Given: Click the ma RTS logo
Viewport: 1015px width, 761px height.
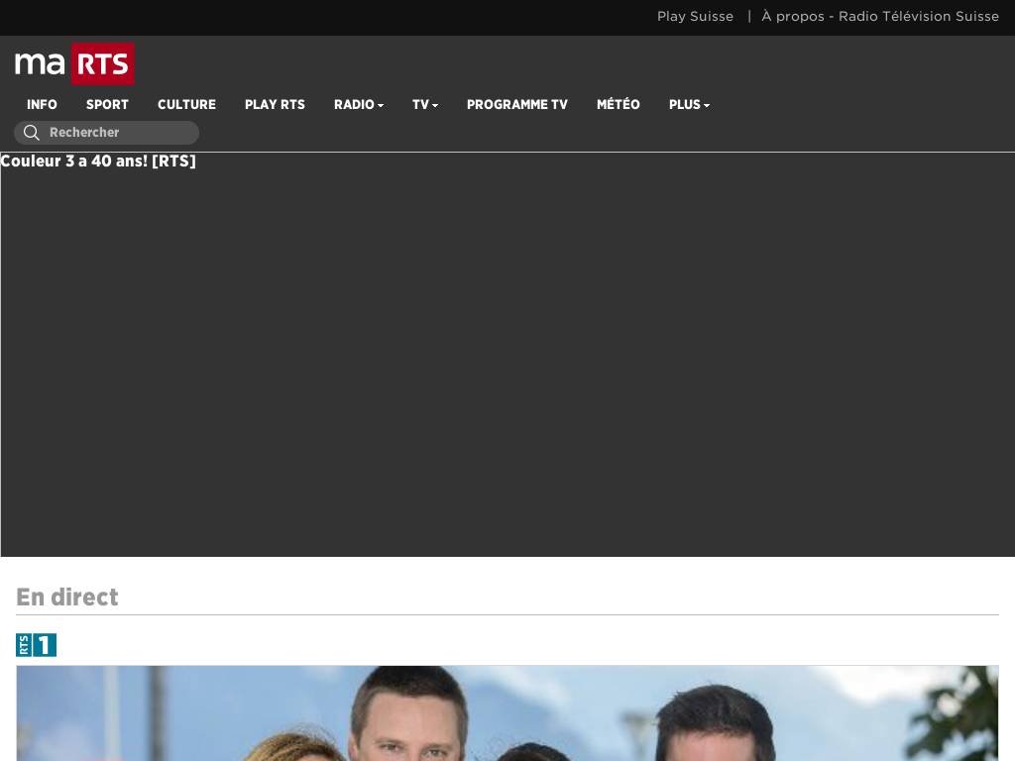Looking at the screenshot, I should [74, 63].
